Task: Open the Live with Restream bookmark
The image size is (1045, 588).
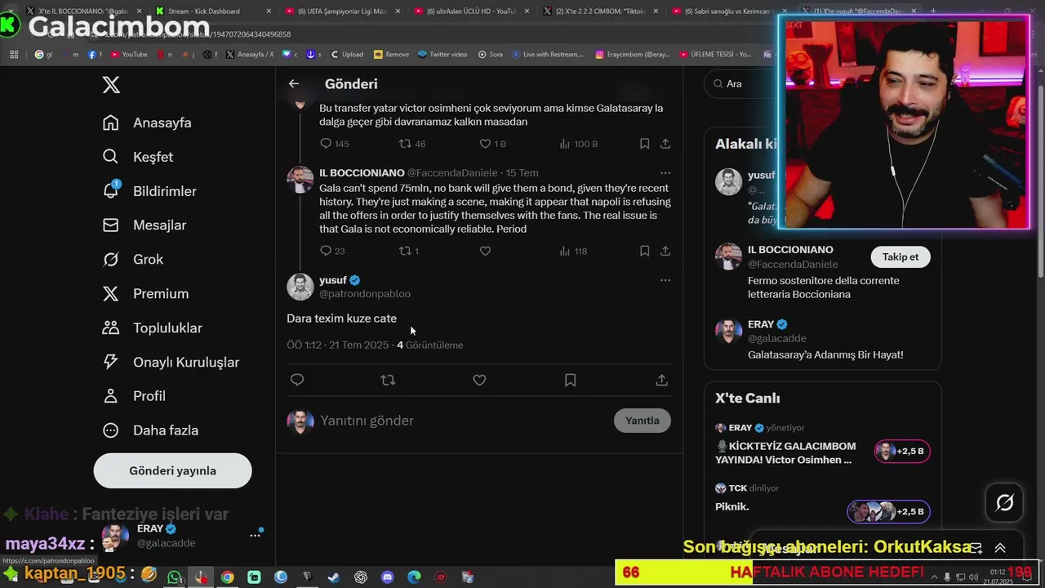Action: point(548,55)
